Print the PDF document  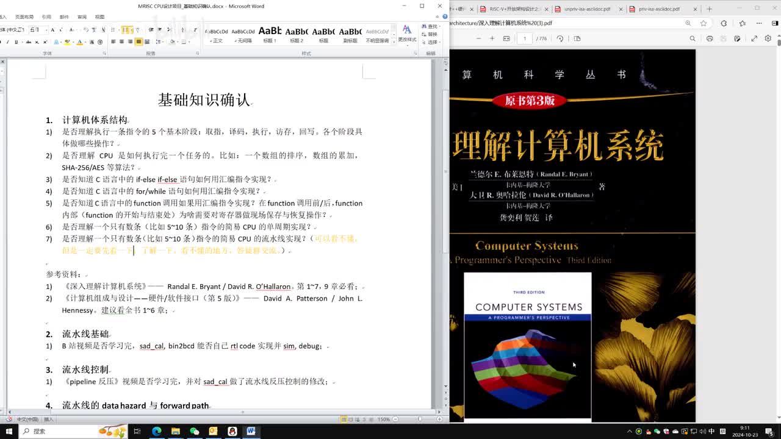pos(710,38)
